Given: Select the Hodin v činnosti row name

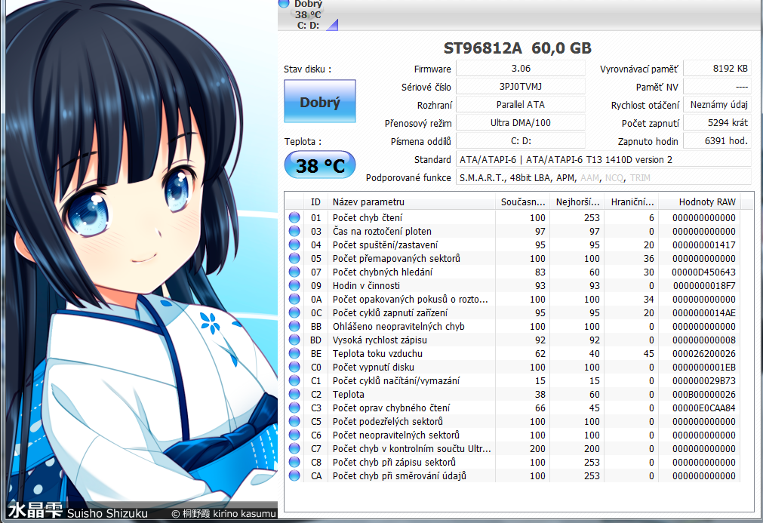Looking at the screenshot, I should 366,285.
